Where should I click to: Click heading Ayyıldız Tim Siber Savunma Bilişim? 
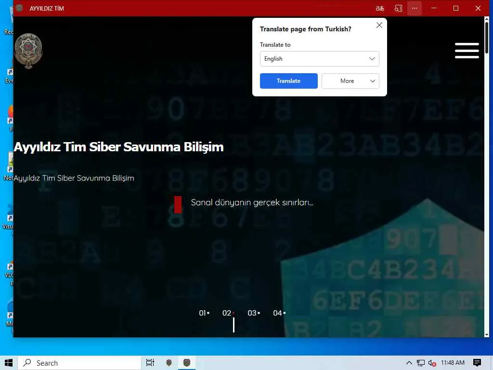(x=118, y=147)
